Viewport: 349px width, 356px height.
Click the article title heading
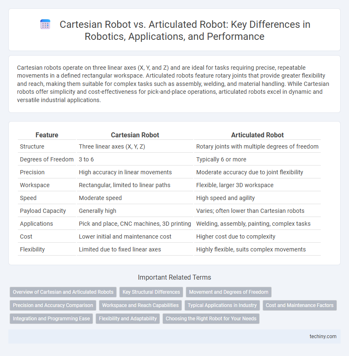185,30
